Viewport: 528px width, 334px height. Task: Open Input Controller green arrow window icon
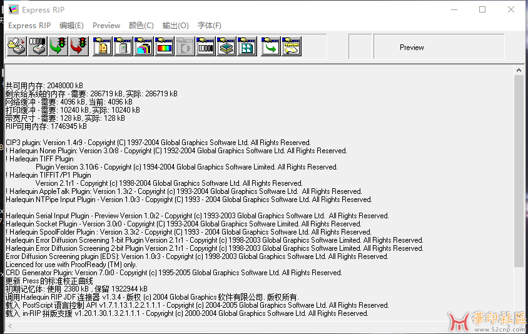click(270, 46)
